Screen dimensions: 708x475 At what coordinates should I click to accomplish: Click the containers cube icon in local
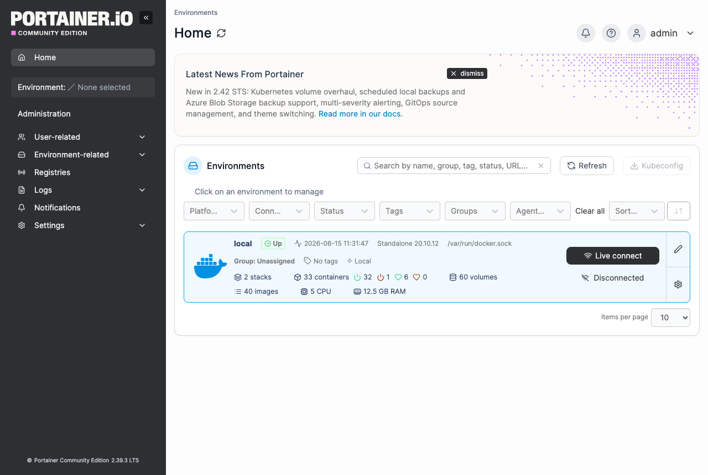[x=298, y=277]
